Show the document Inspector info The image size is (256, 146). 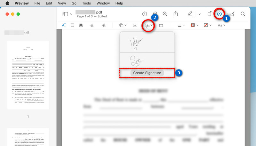[145, 14]
